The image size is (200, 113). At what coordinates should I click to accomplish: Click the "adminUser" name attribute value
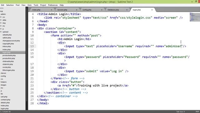click(x=173, y=46)
